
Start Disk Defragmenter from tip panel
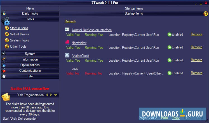tap(20, 119)
